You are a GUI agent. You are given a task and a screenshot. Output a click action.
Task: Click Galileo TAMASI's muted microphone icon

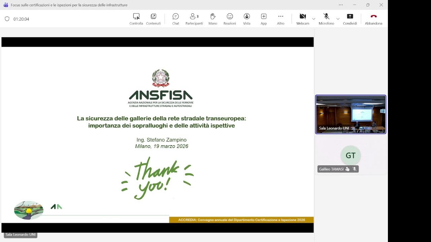pos(355,169)
